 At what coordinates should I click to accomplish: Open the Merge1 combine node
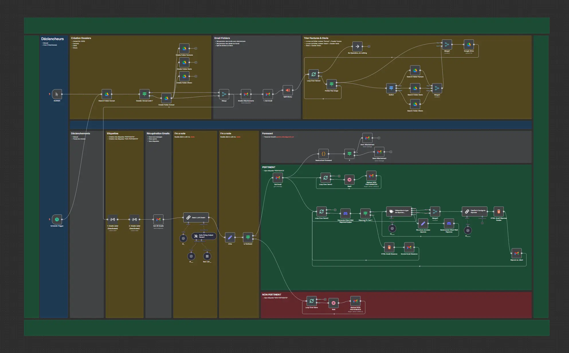click(447, 44)
